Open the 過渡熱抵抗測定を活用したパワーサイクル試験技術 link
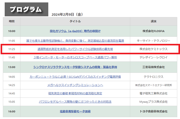This screenshot has width=180, height=119. tap(75, 49)
